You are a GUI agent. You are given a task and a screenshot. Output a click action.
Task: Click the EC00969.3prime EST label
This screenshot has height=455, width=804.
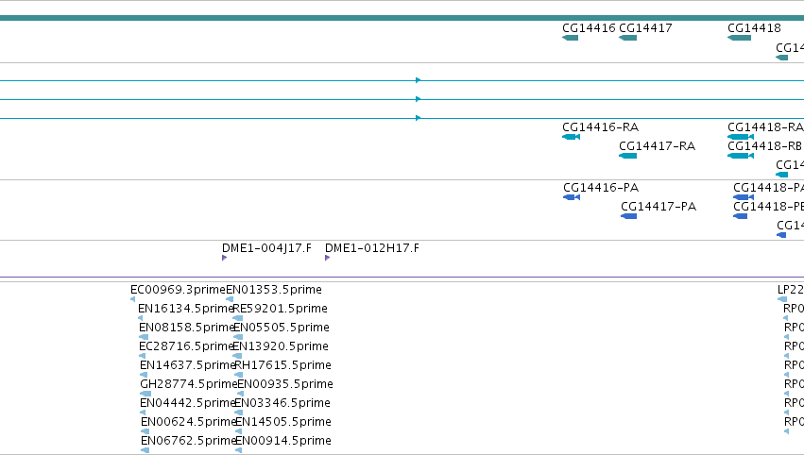178,290
